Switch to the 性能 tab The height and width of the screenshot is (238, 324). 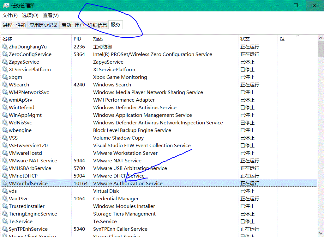pos(21,25)
